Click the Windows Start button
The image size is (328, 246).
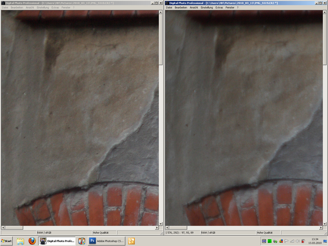(7, 241)
